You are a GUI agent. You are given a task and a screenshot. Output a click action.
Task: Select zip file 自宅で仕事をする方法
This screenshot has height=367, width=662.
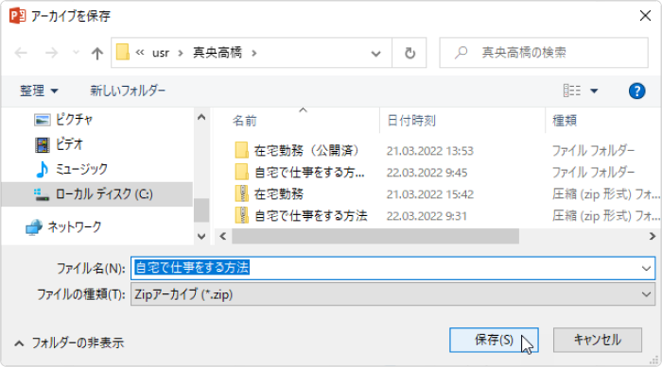pos(311,216)
